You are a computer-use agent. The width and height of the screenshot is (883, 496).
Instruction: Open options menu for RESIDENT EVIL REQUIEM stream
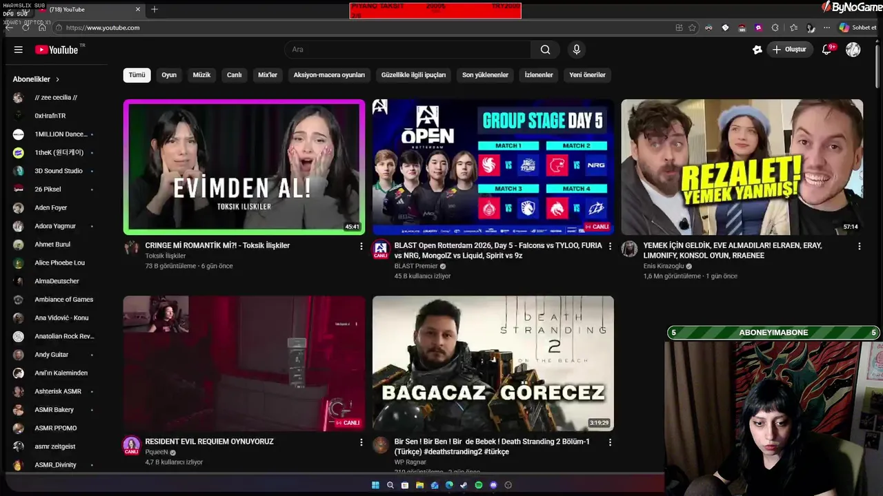[361, 442]
